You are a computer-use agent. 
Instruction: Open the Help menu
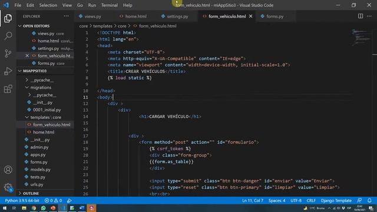point(128,5)
